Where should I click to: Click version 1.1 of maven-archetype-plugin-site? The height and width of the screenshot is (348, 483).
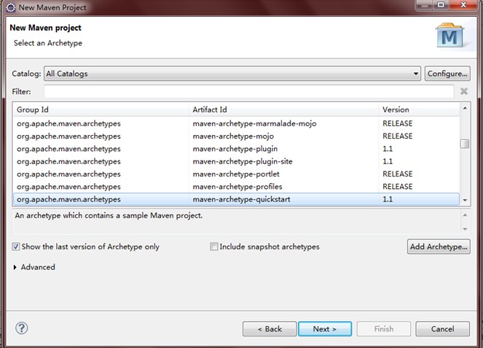click(388, 161)
